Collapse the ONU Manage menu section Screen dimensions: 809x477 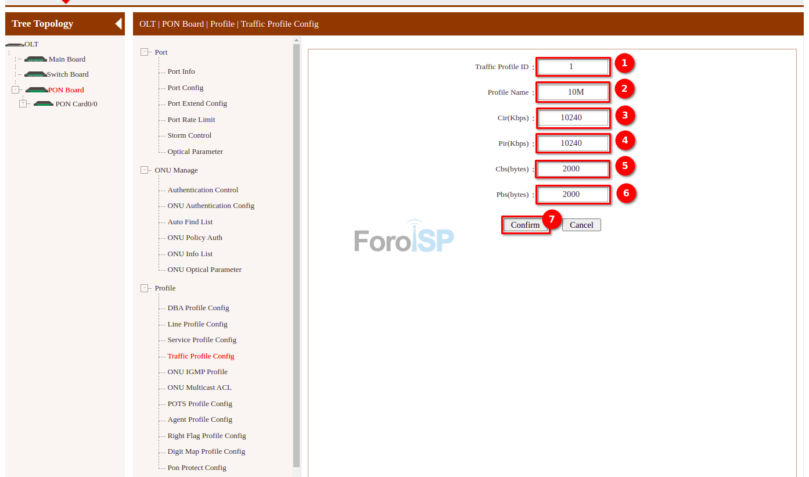(145, 170)
